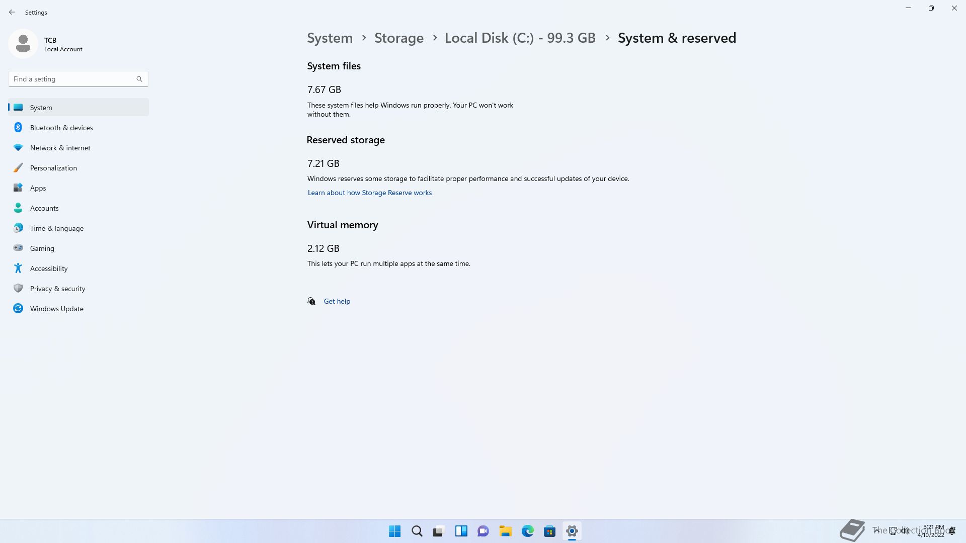Click the System files heading

coord(334,66)
